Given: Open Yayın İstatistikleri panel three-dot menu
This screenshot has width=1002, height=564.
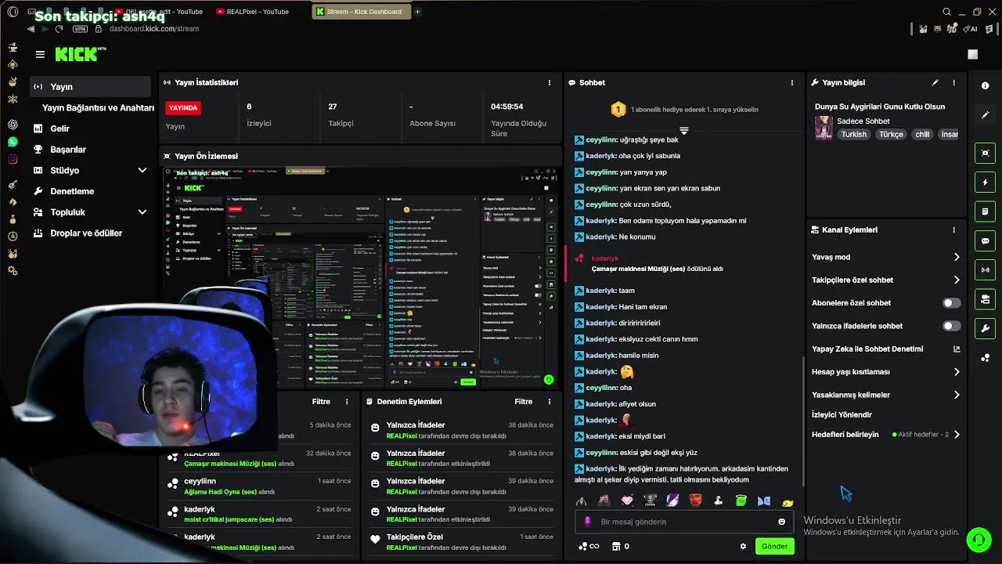Looking at the screenshot, I should click(549, 82).
